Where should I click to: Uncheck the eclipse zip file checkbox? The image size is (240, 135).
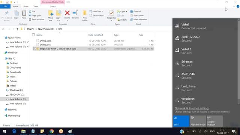pos(34,49)
